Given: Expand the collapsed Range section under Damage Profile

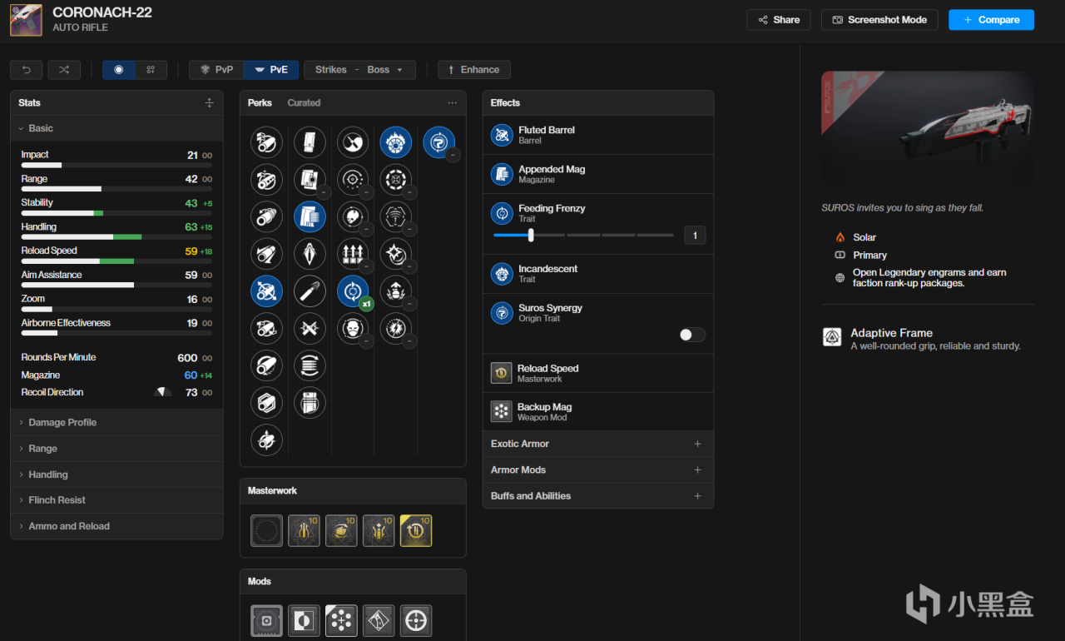Looking at the screenshot, I should coord(116,449).
